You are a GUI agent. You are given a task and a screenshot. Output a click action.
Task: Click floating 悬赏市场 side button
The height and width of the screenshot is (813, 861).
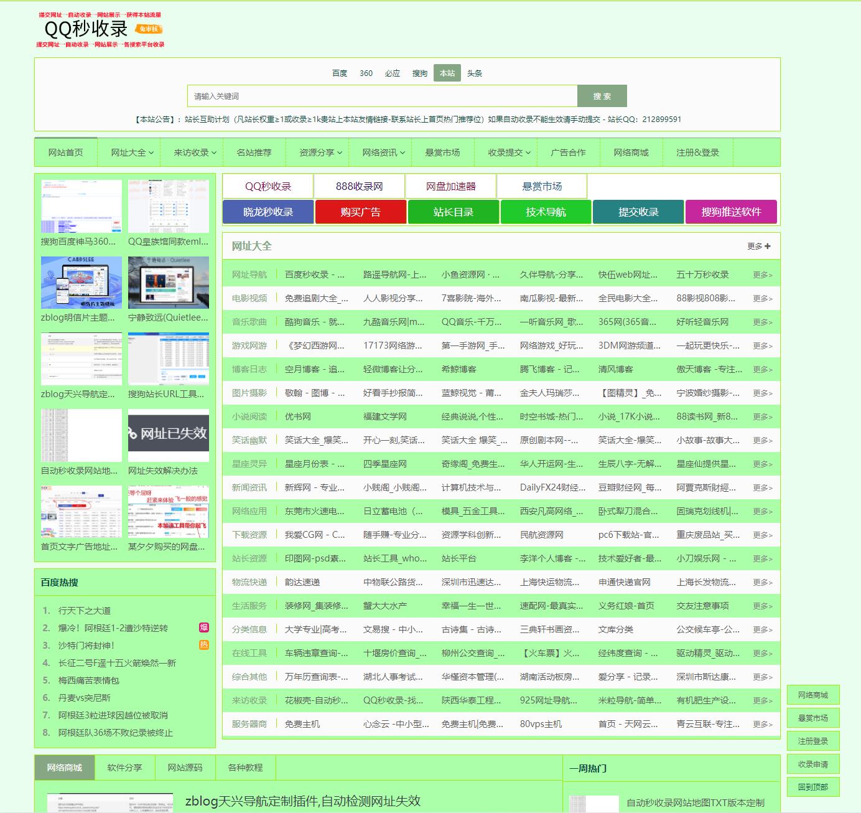813,718
